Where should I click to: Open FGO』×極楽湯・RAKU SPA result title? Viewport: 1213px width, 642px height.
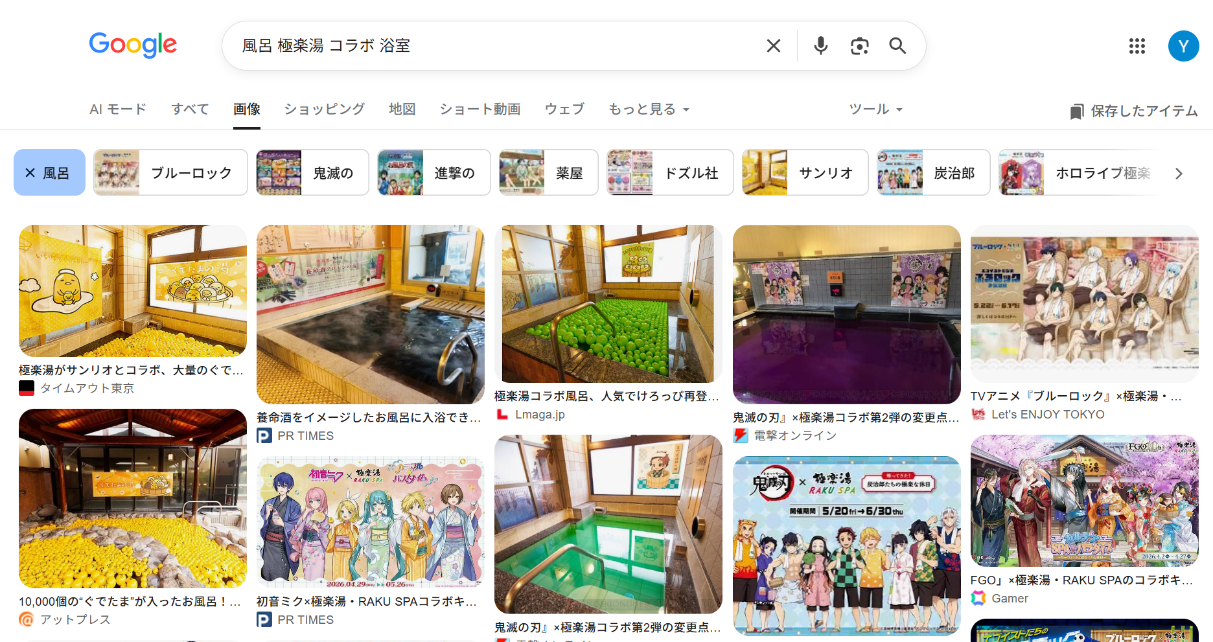point(1082,580)
